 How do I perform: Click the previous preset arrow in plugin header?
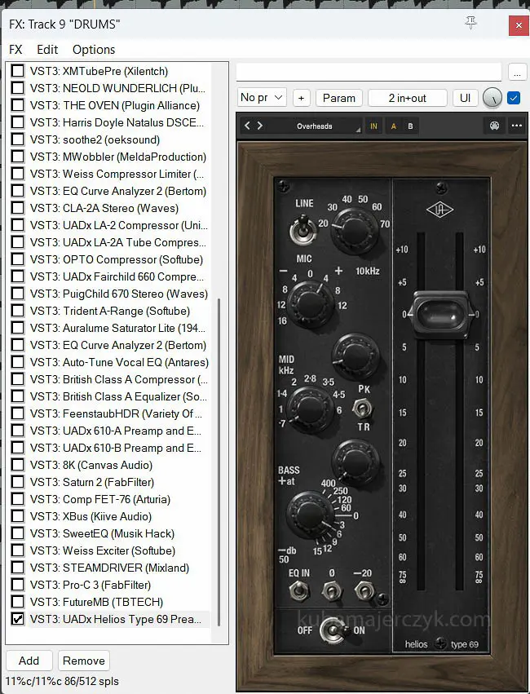tap(248, 126)
